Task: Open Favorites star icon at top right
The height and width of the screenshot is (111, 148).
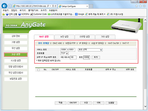Action: [x=140, y=6]
